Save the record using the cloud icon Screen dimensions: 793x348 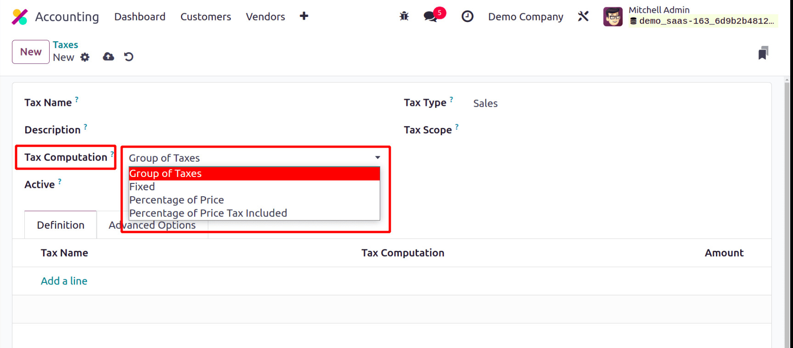pyautogui.click(x=108, y=57)
